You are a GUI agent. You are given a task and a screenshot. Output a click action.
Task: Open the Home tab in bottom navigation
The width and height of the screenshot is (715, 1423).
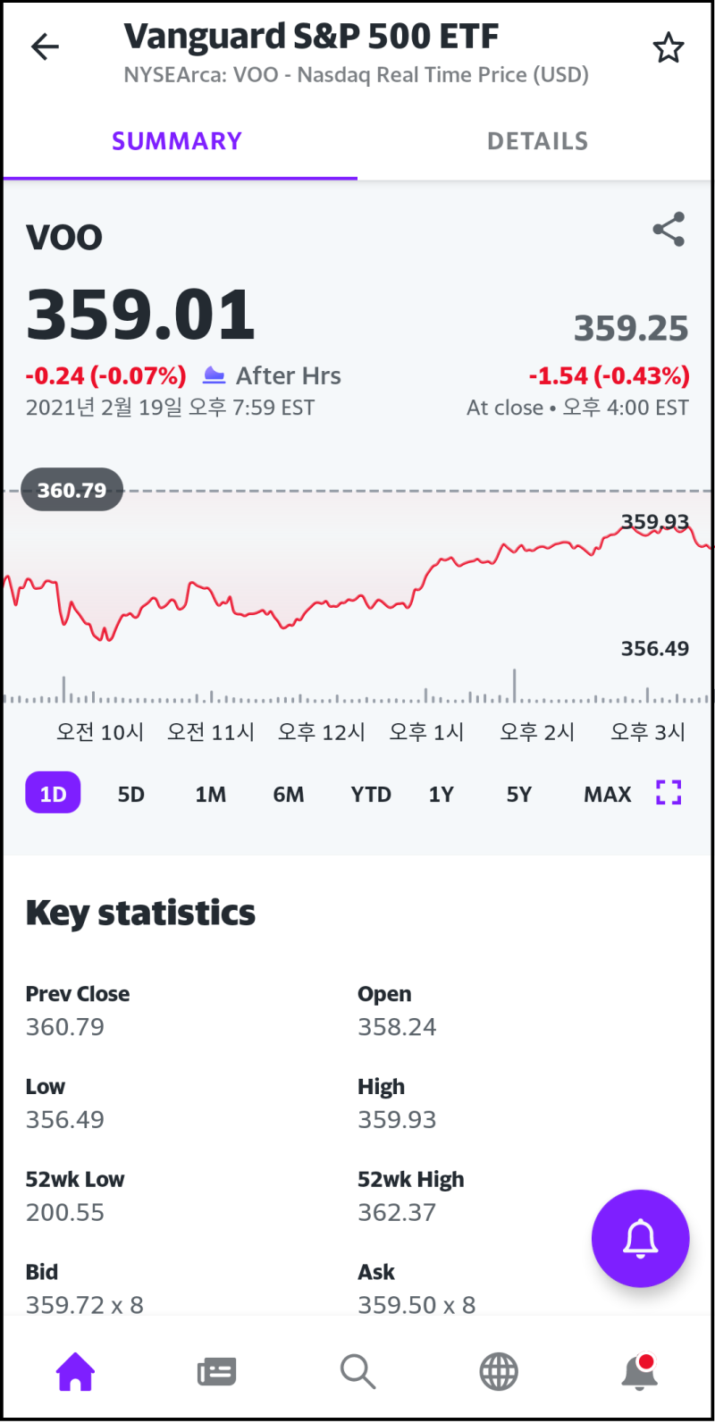[x=75, y=1370]
